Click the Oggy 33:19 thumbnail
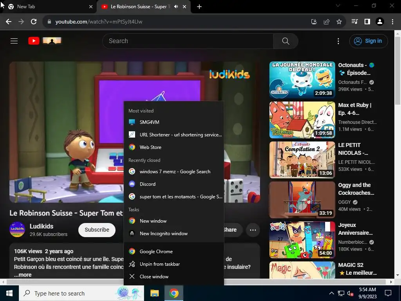Screen dimensions: 401x301 click(302, 200)
